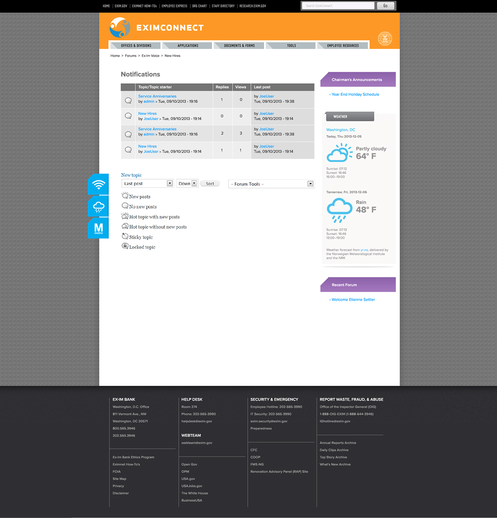497x518 pixels.
Task: Click the Search EximConnect input field
Action: pos(338,6)
